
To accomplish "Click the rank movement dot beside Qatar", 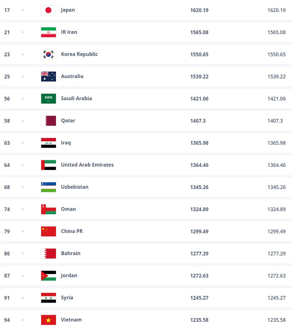I will tap(22, 121).
